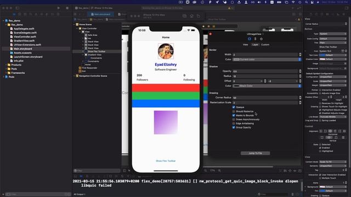Click the Corner Radius field showing 50
This screenshot has width=351, height=197.
click(x=265, y=97)
